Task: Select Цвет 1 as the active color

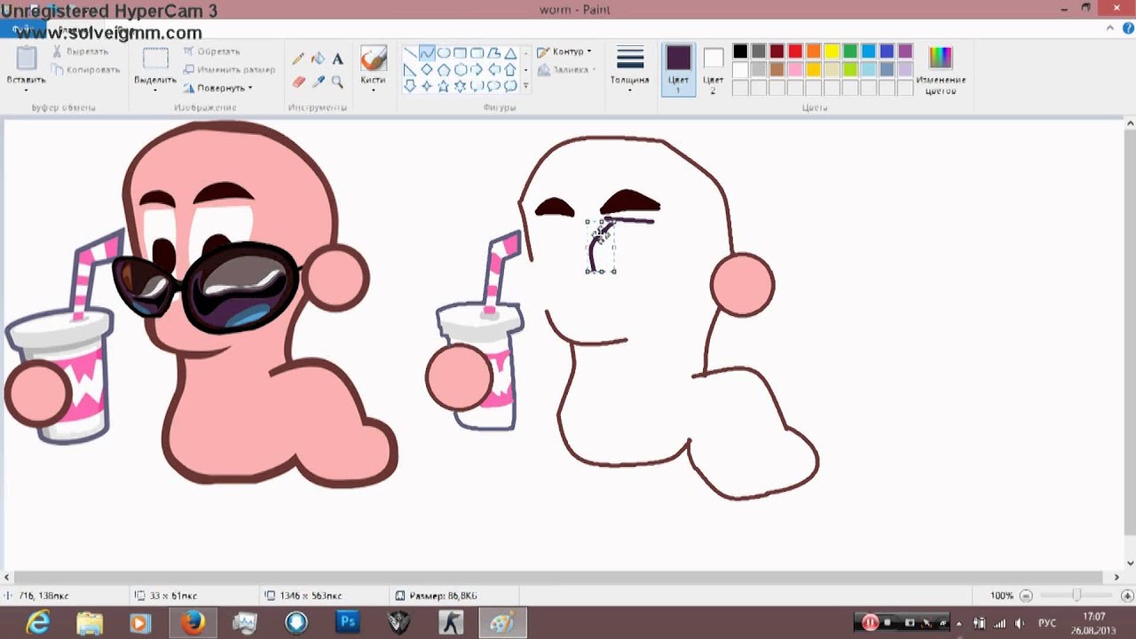Action: pos(679,69)
